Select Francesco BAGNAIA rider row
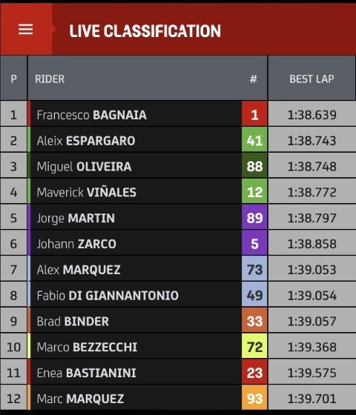The image size is (356, 415). pyautogui.click(x=178, y=114)
